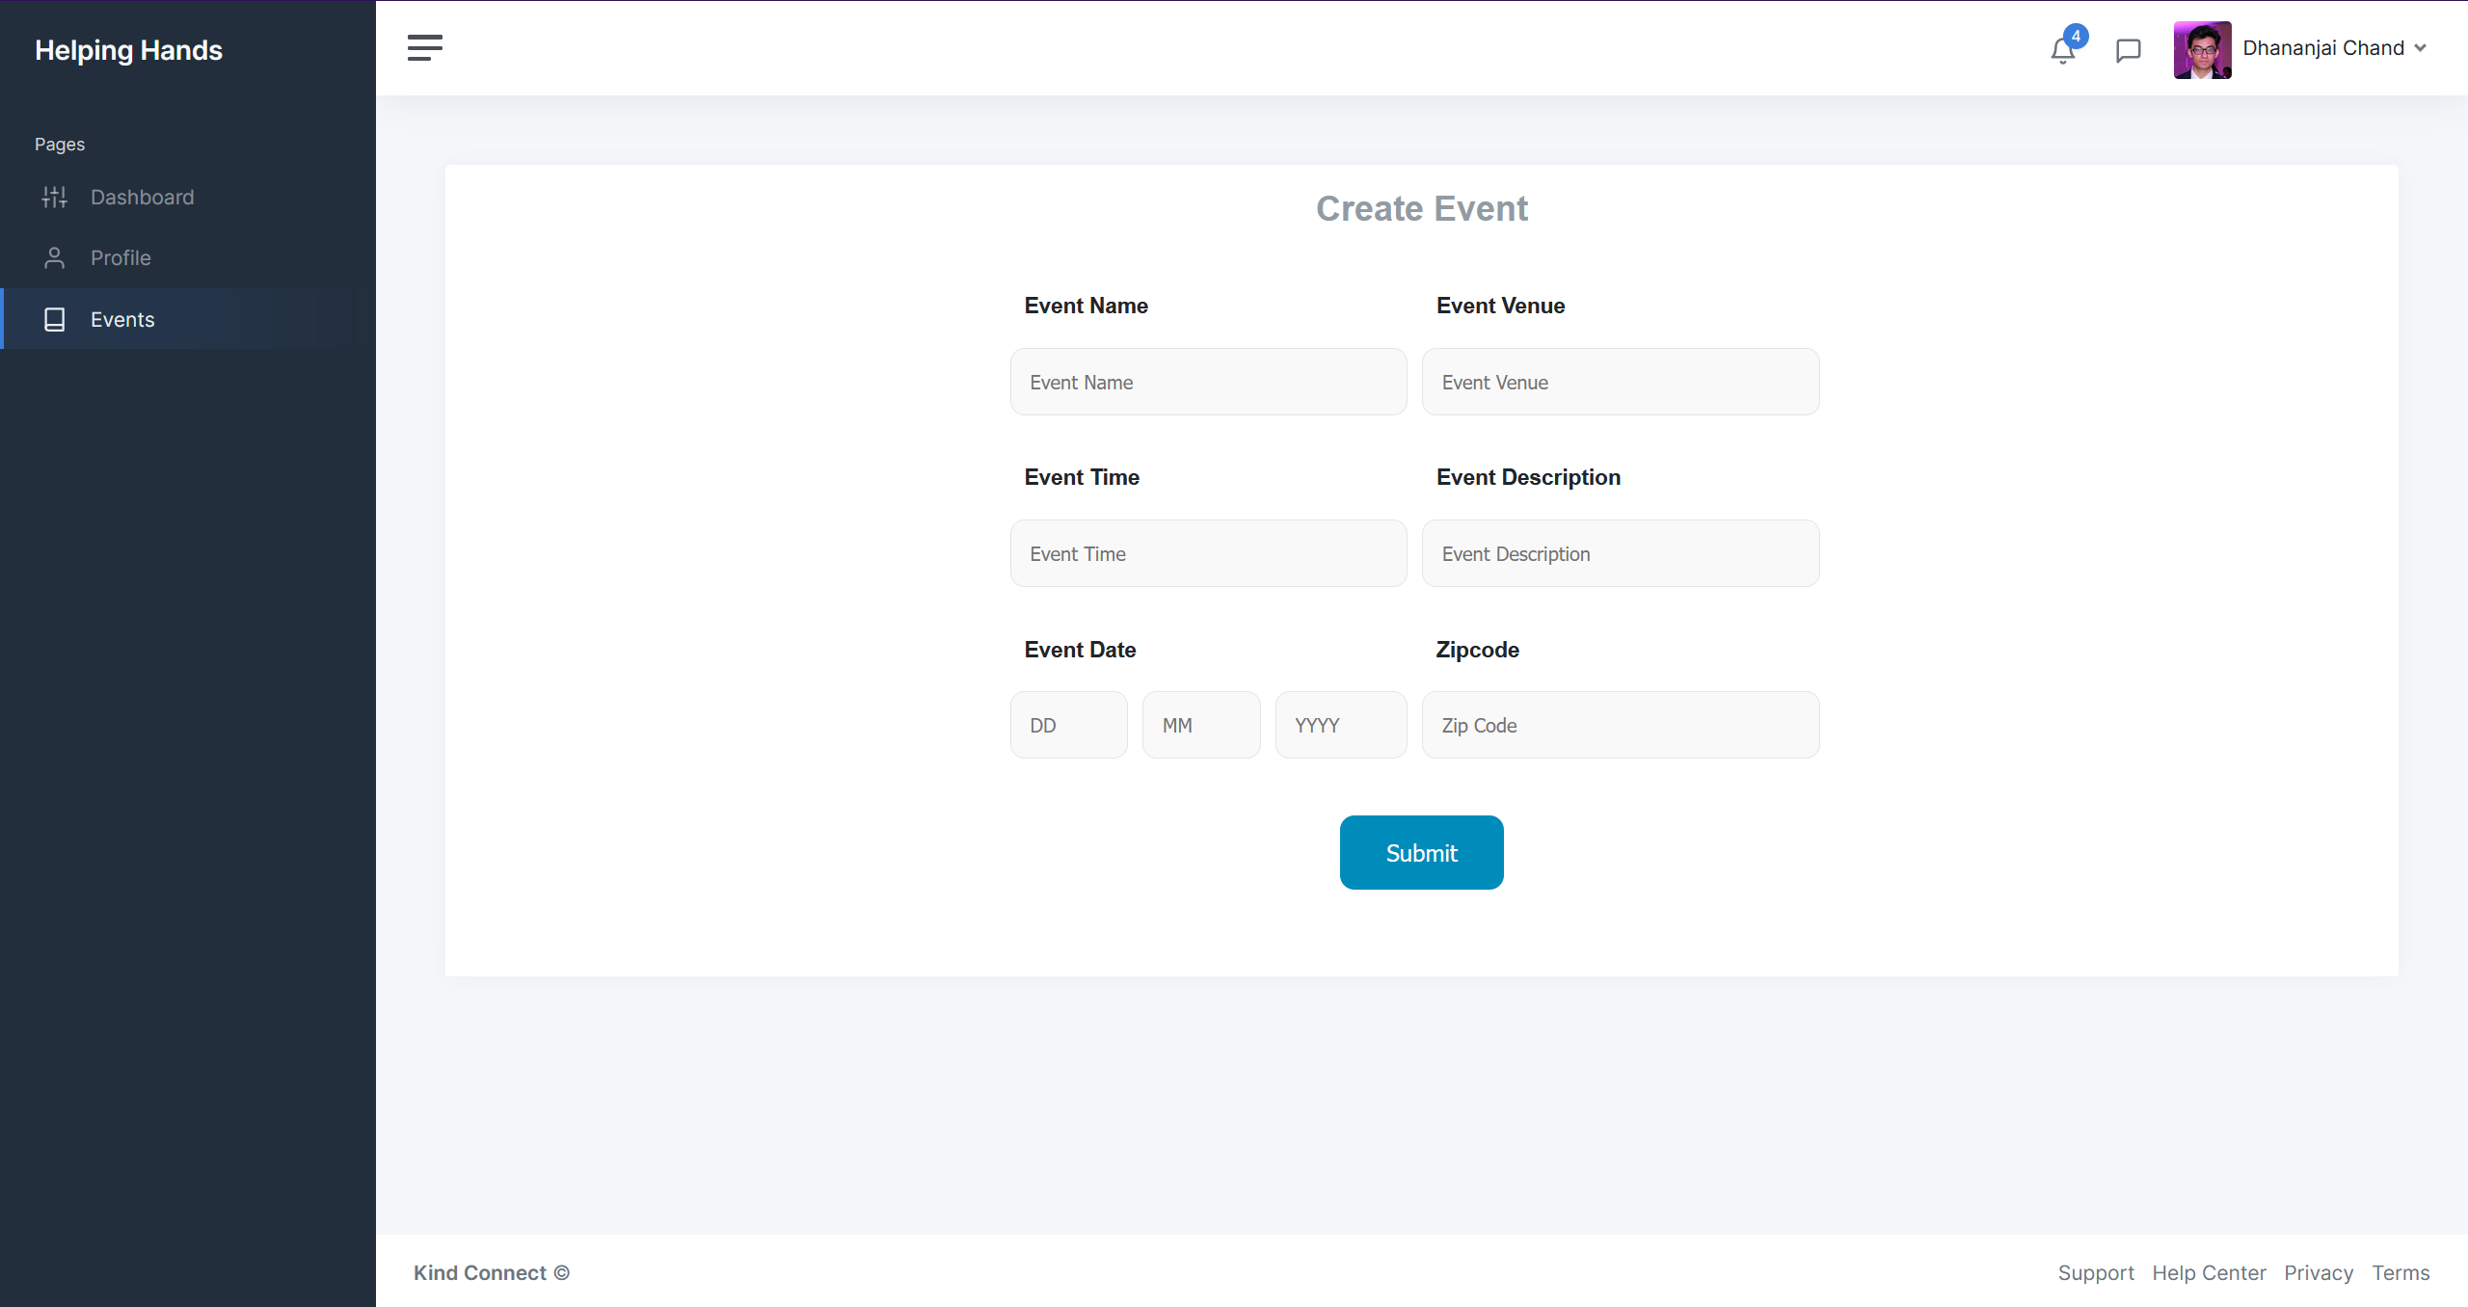
Task: Submit the Create Event form
Action: (x=1421, y=852)
